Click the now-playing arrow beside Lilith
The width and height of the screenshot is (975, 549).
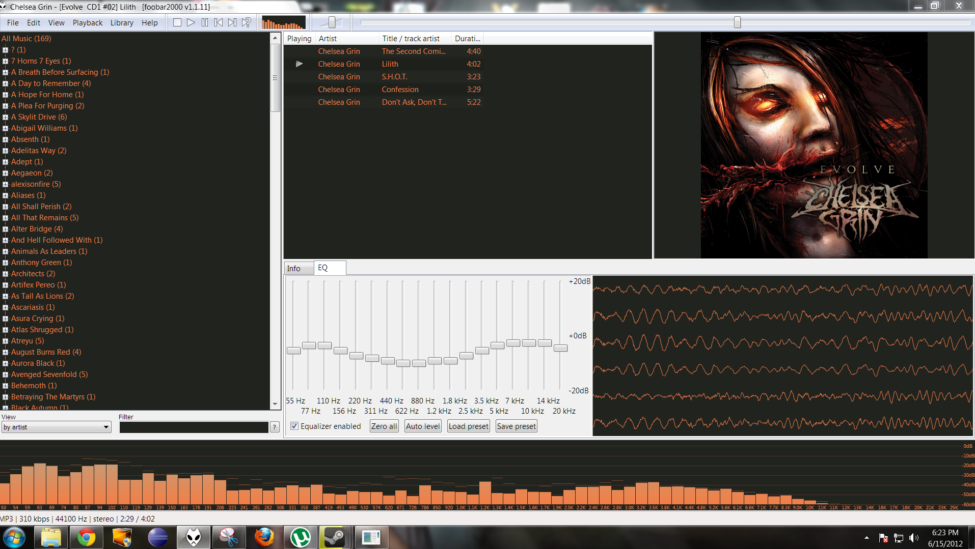coord(299,64)
